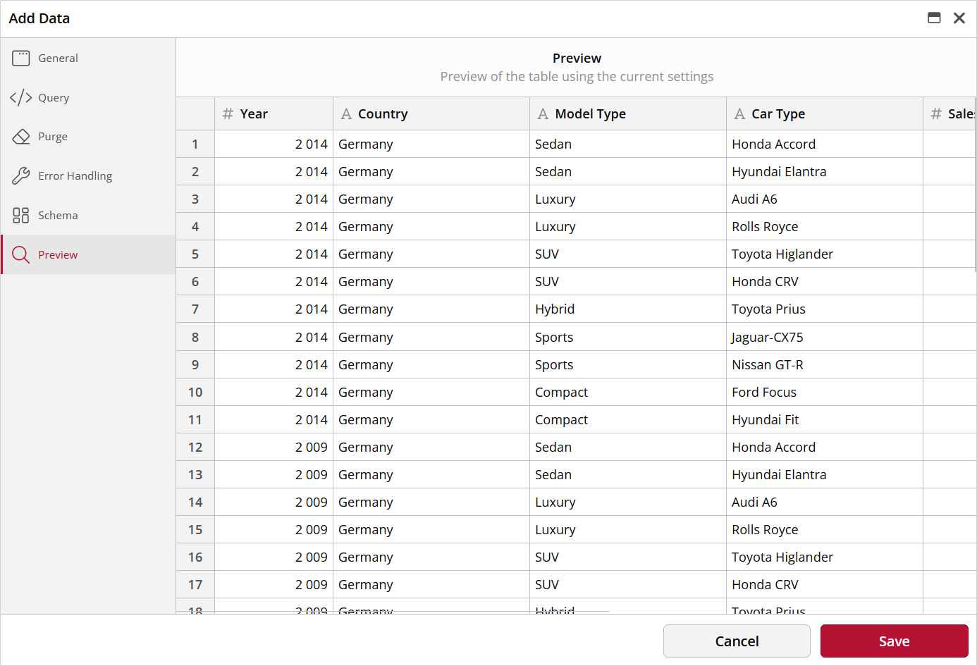Click the Schema grid icon

coord(21,216)
